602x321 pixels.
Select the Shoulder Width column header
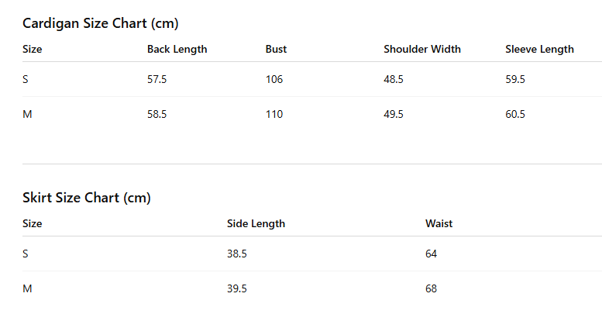(x=422, y=49)
